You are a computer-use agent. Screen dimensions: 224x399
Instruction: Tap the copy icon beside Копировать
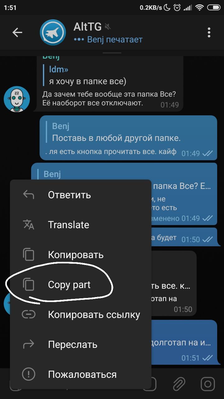(29, 255)
